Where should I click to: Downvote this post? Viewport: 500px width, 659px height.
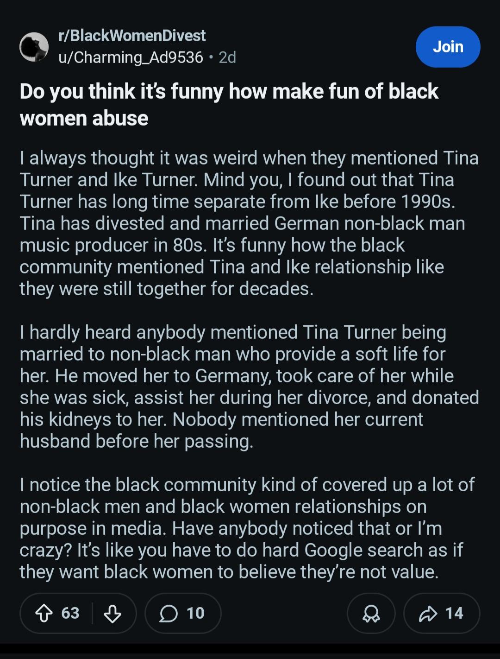click(112, 614)
